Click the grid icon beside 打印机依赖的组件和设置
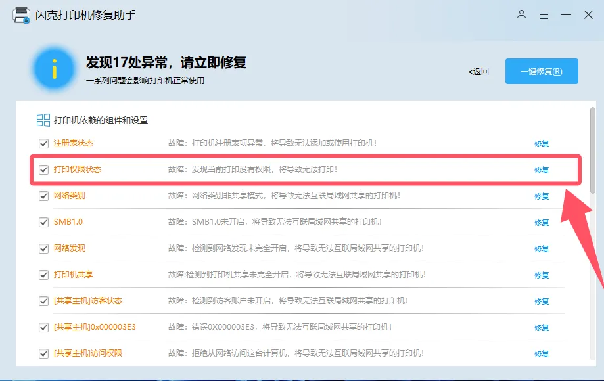This screenshot has height=381, width=604. (x=43, y=120)
